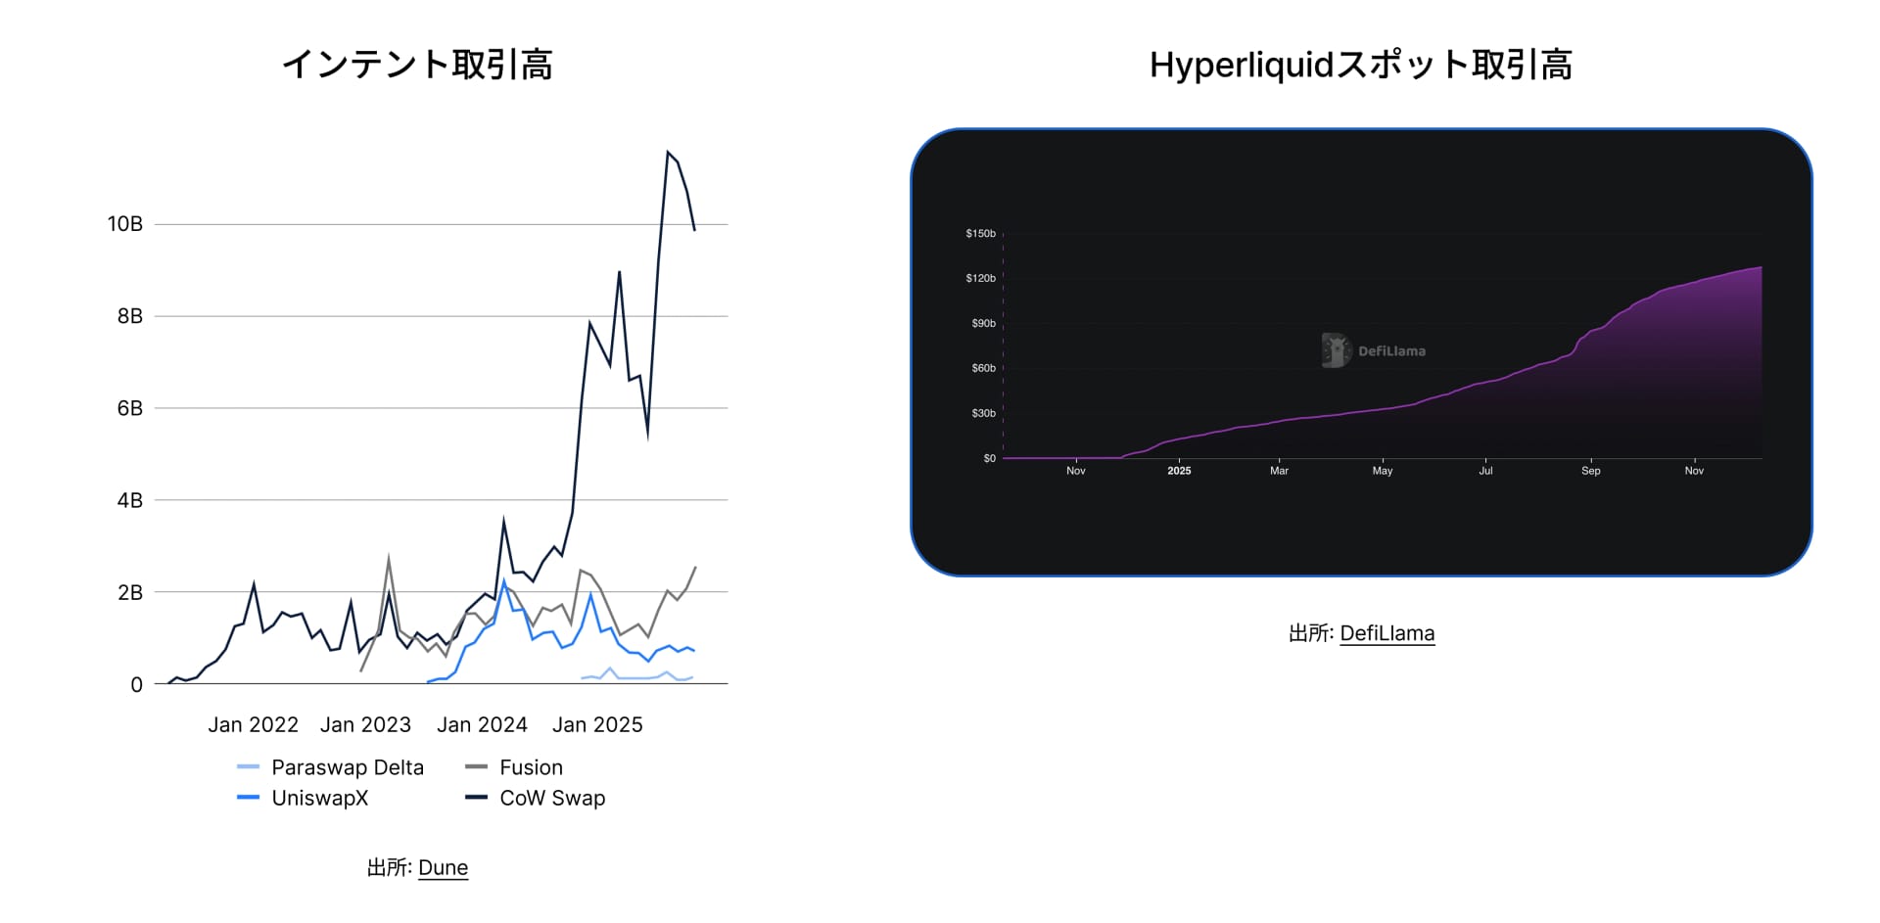The image size is (1880, 923).
Task: Click the 2025 label on the Hyperliquid timeline
Action: tap(1179, 471)
